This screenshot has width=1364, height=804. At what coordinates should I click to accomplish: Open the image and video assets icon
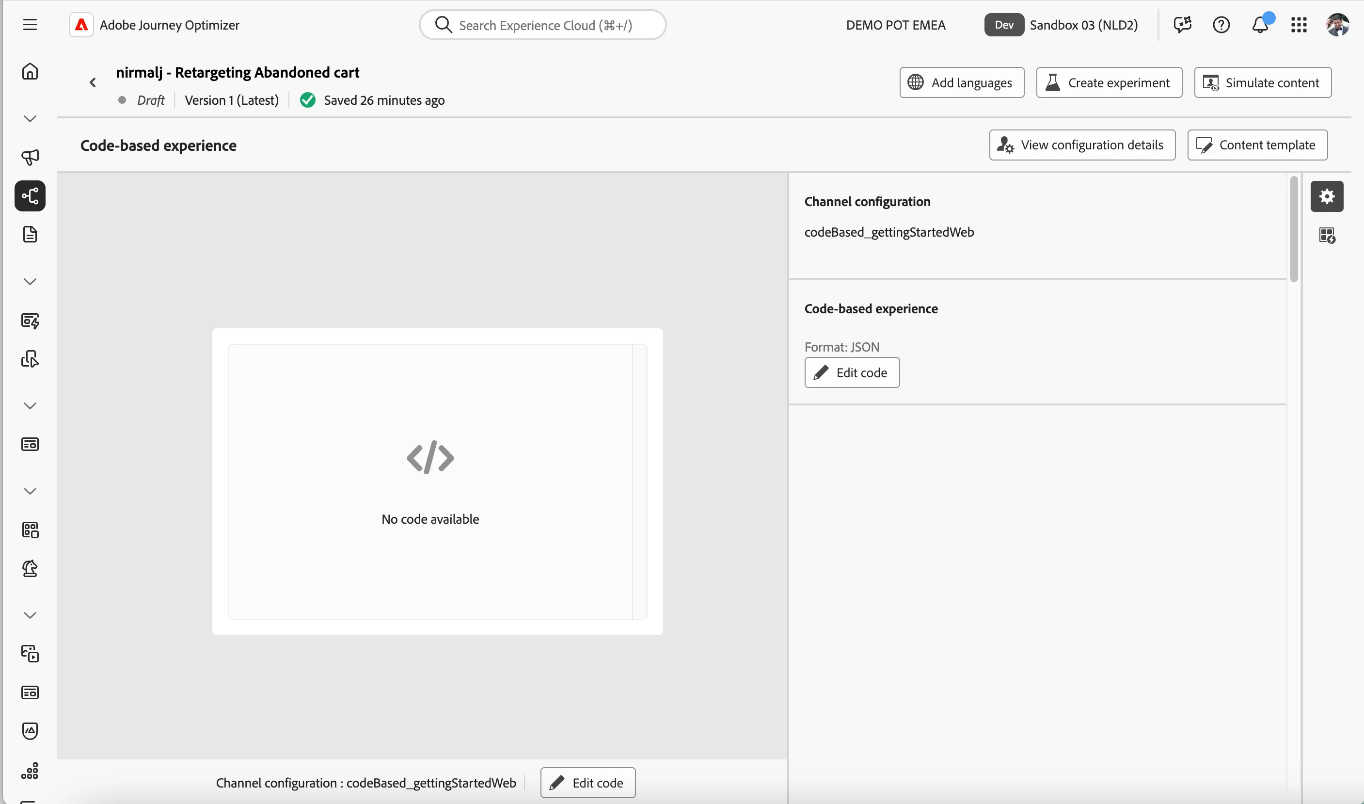tap(30, 654)
